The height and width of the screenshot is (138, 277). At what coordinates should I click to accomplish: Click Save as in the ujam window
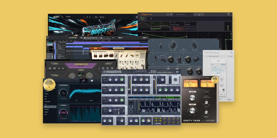[x=102, y=17]
